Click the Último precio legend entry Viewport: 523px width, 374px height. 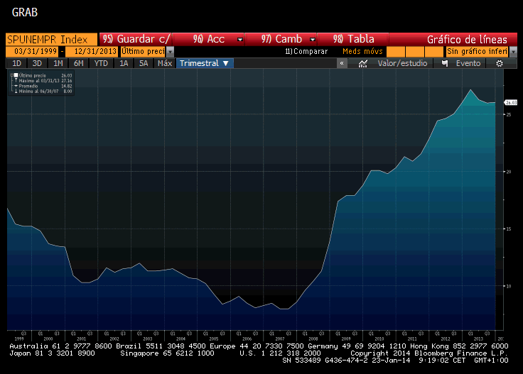pos(42,76)
